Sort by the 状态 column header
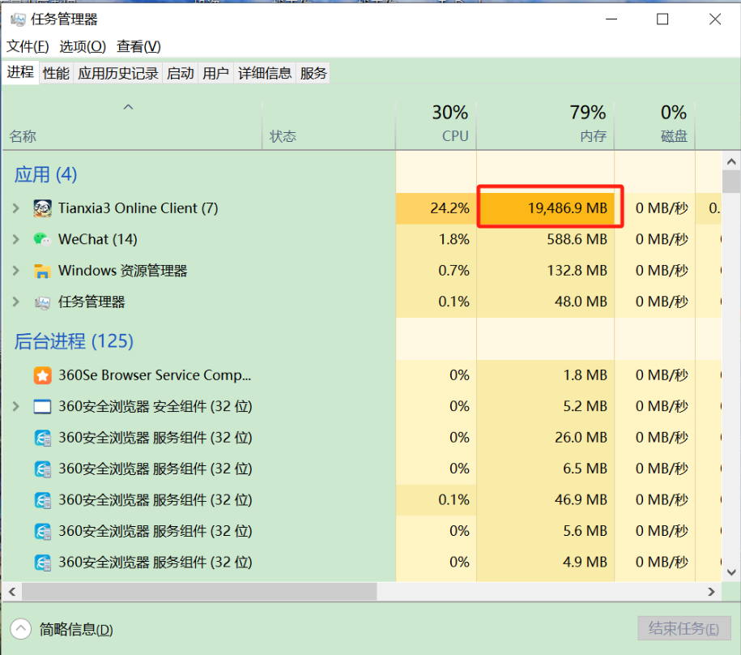 [x=329, y=126]
